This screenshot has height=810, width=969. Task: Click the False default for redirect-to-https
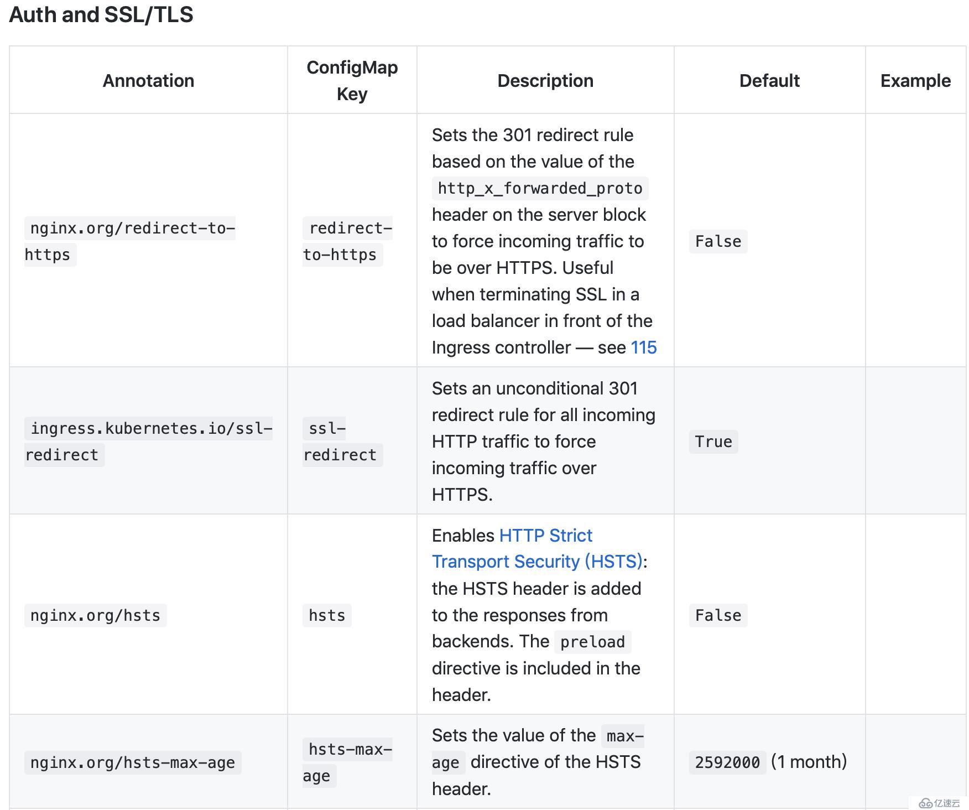[x=718, y=241]
